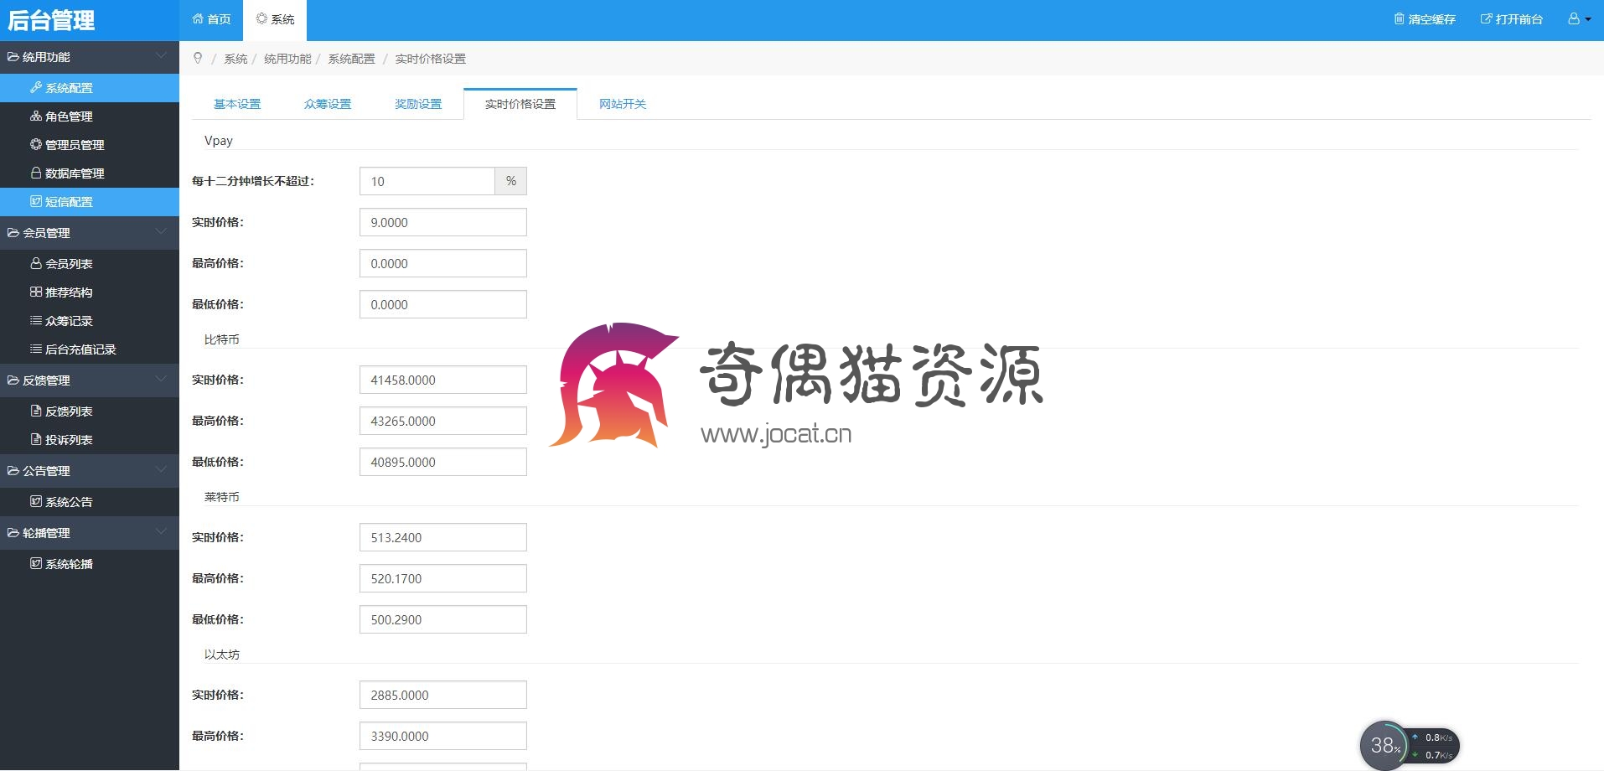Collapse the 反馈管理 section chevron
1604x771 pixels.
[161, 380]
